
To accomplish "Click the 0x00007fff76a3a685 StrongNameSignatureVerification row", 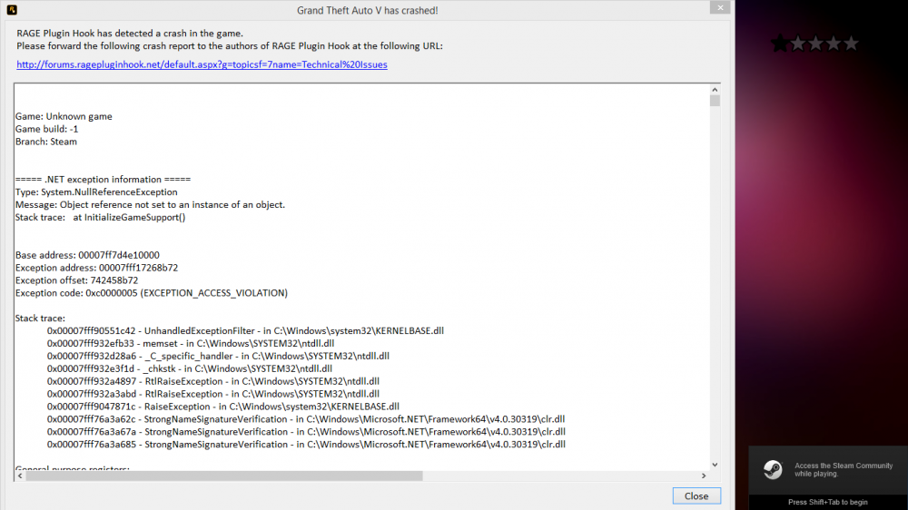I will [306, 446].
